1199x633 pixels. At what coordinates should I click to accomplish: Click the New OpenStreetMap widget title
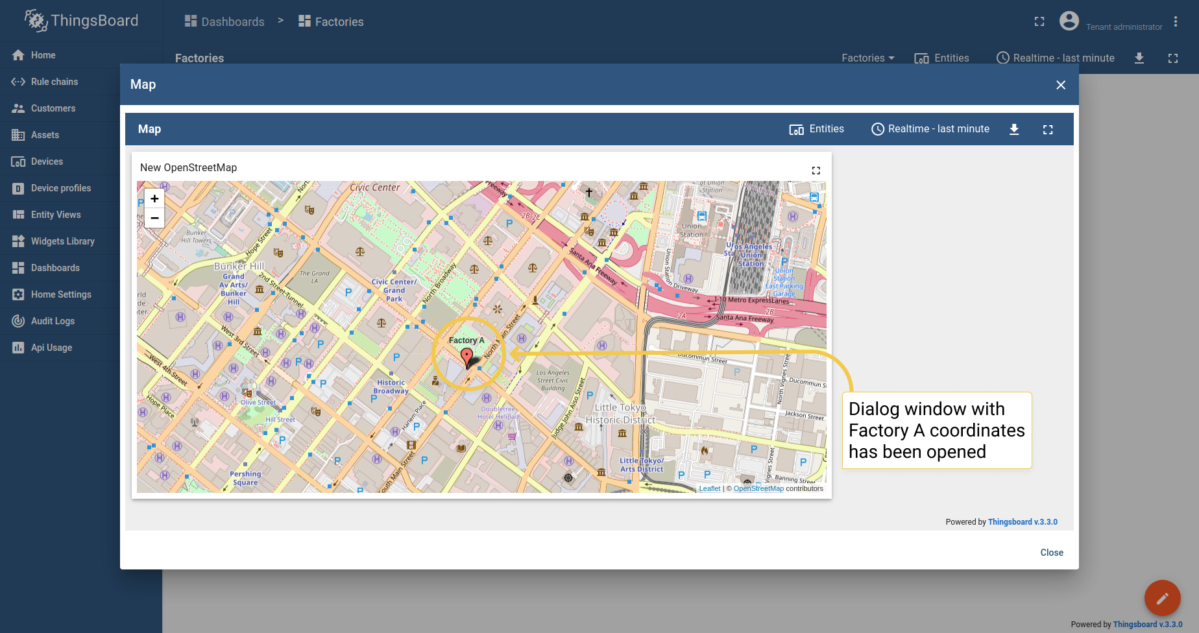[189, 167]
